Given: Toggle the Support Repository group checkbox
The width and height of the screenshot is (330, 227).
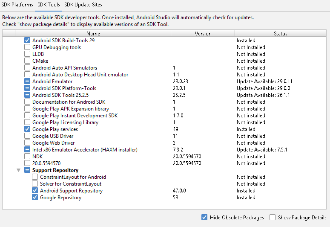Looking at the screenshot, I should click(27, 170).
